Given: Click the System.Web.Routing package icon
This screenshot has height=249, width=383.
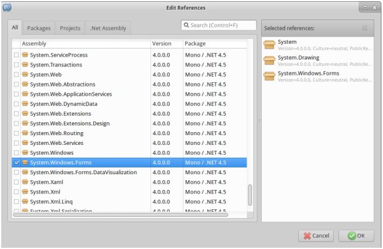Looking at the screenshot, I should click(25, 133).
